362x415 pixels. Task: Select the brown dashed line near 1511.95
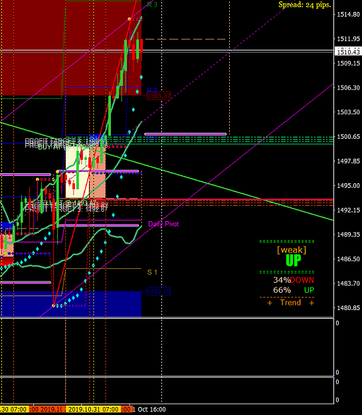point(185,39)
